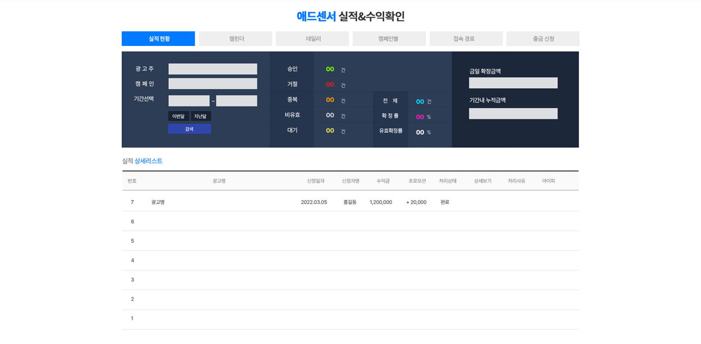Image resolution: width=701 pixels, height=344 pixels.
Task: Switch to the 캘린더 tab
Action: (236, 39)
